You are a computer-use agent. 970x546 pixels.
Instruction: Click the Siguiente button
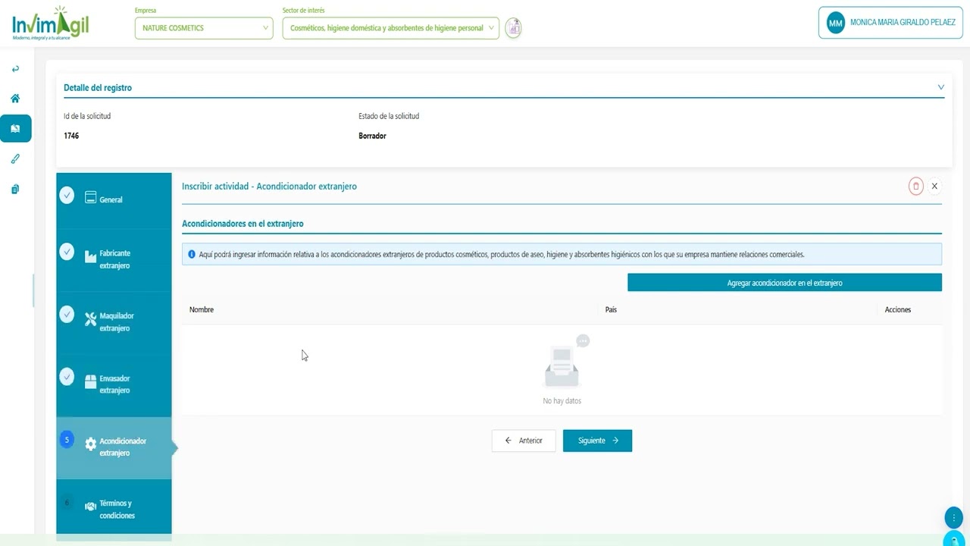click(x=597, y=441)
